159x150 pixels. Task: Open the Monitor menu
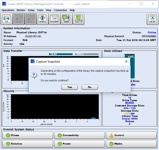pyautogui.click(x=21, y=10)
